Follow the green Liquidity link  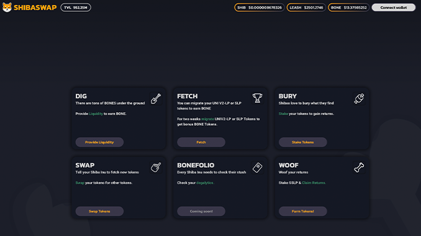(x=96, y=113)
